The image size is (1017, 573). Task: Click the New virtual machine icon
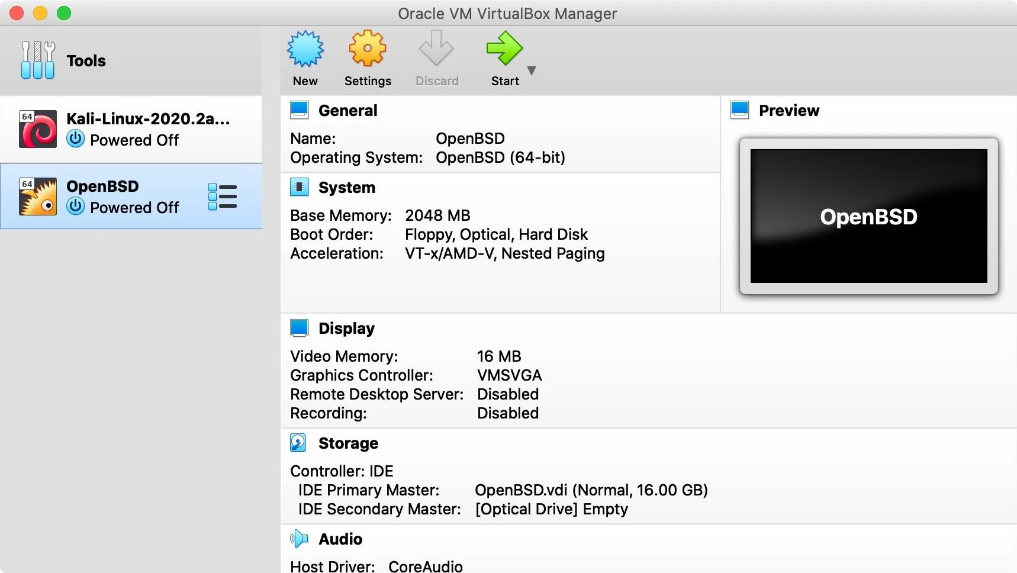coord(305,49)
